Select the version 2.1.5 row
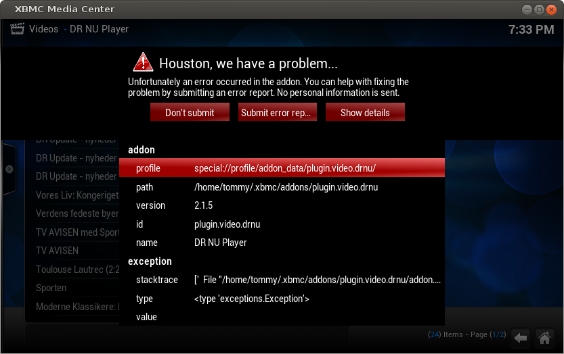Screen dimensions: 564x354 pos(282,205)
